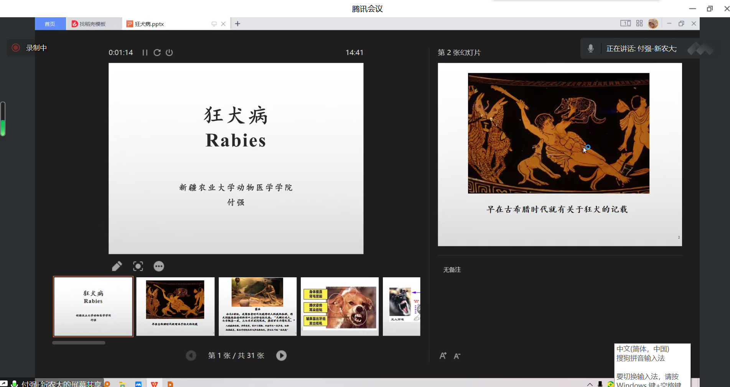This screenshot has height=387, width=730.
Task: Switch to the 首页 tab
Action: (50, 24)
